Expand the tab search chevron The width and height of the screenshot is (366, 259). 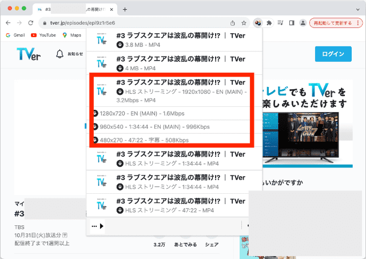(357, 10)
